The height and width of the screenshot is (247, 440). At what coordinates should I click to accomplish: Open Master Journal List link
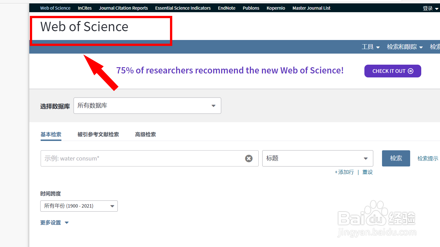[x=311, y=8]
